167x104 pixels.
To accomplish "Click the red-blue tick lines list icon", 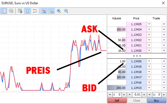I will [x=35, y=11].
